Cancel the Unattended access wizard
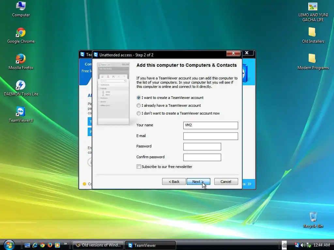Image resolution: width=334 pixels, height=250 pixels. point(226,182)
